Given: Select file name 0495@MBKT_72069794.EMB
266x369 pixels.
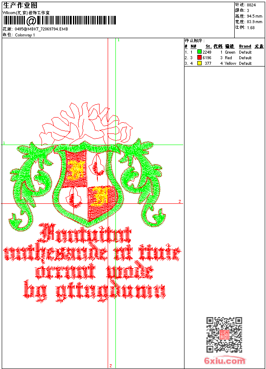Looking at the screenshot, I should tap(42, 29).
